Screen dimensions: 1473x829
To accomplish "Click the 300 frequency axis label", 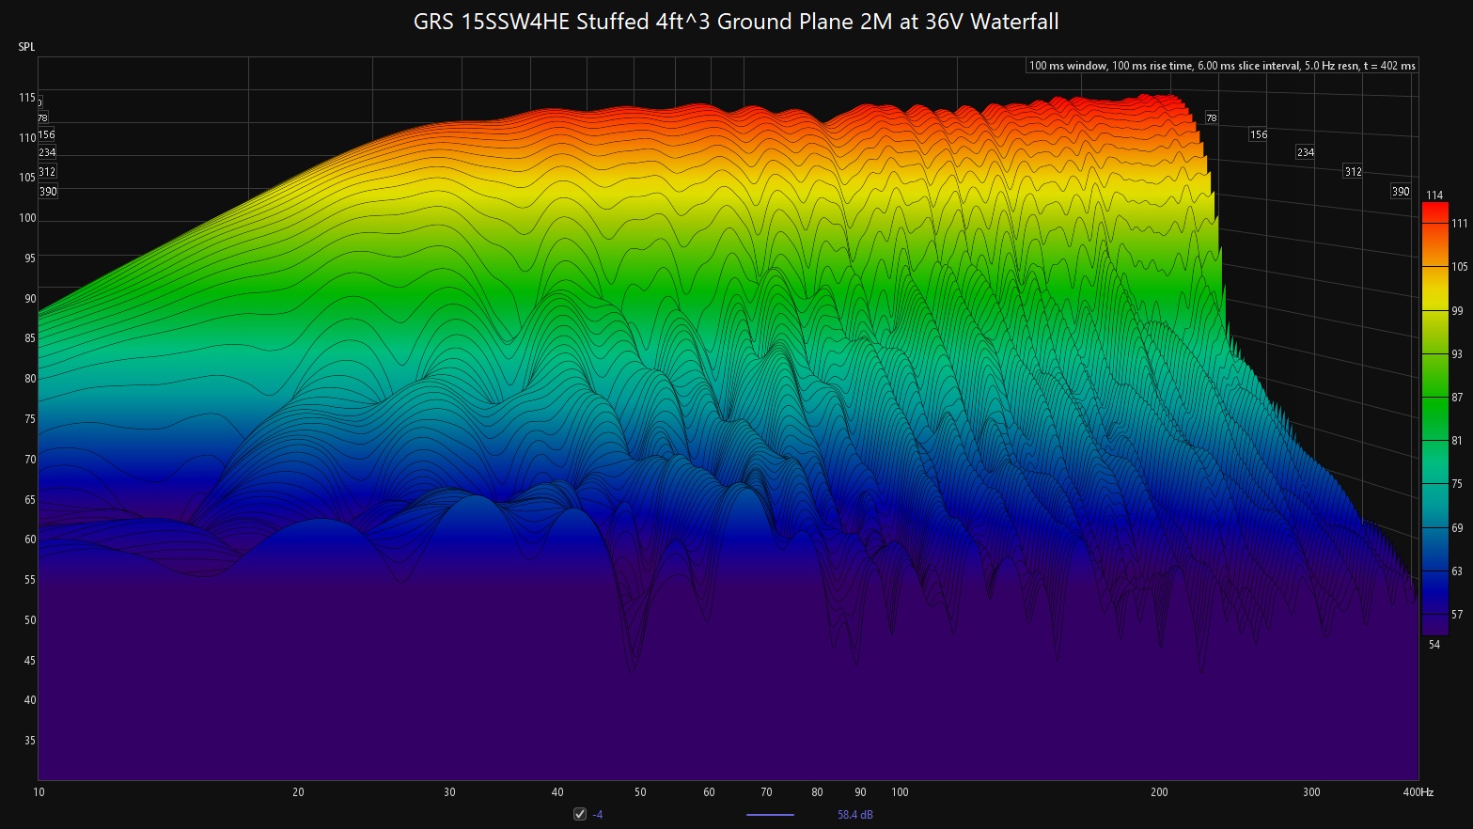I will pos(1311,792).
